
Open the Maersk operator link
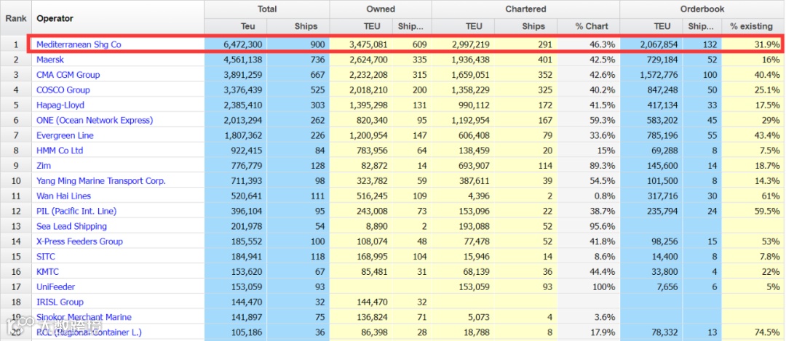click(50, 60)
